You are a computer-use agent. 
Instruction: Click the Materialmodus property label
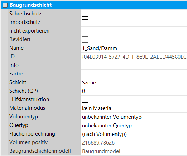pos(27,108)
